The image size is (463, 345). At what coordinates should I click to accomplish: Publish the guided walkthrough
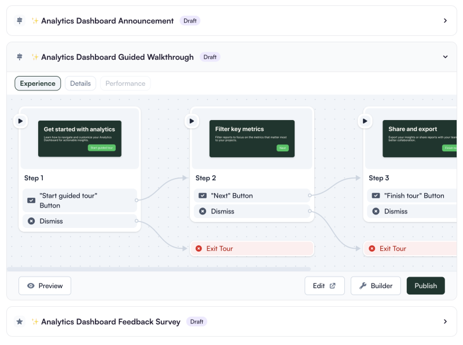[425, 285]
